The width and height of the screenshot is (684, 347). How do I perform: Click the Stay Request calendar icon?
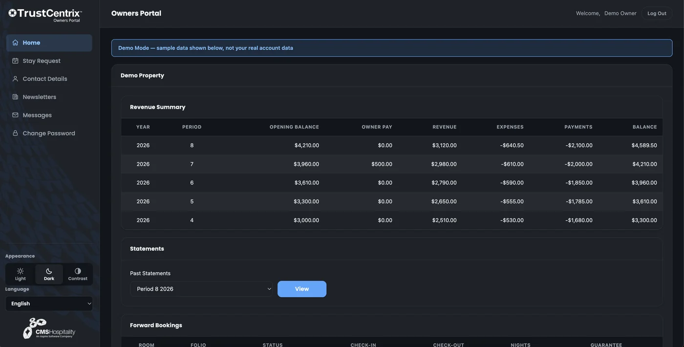tap(15, 61)
